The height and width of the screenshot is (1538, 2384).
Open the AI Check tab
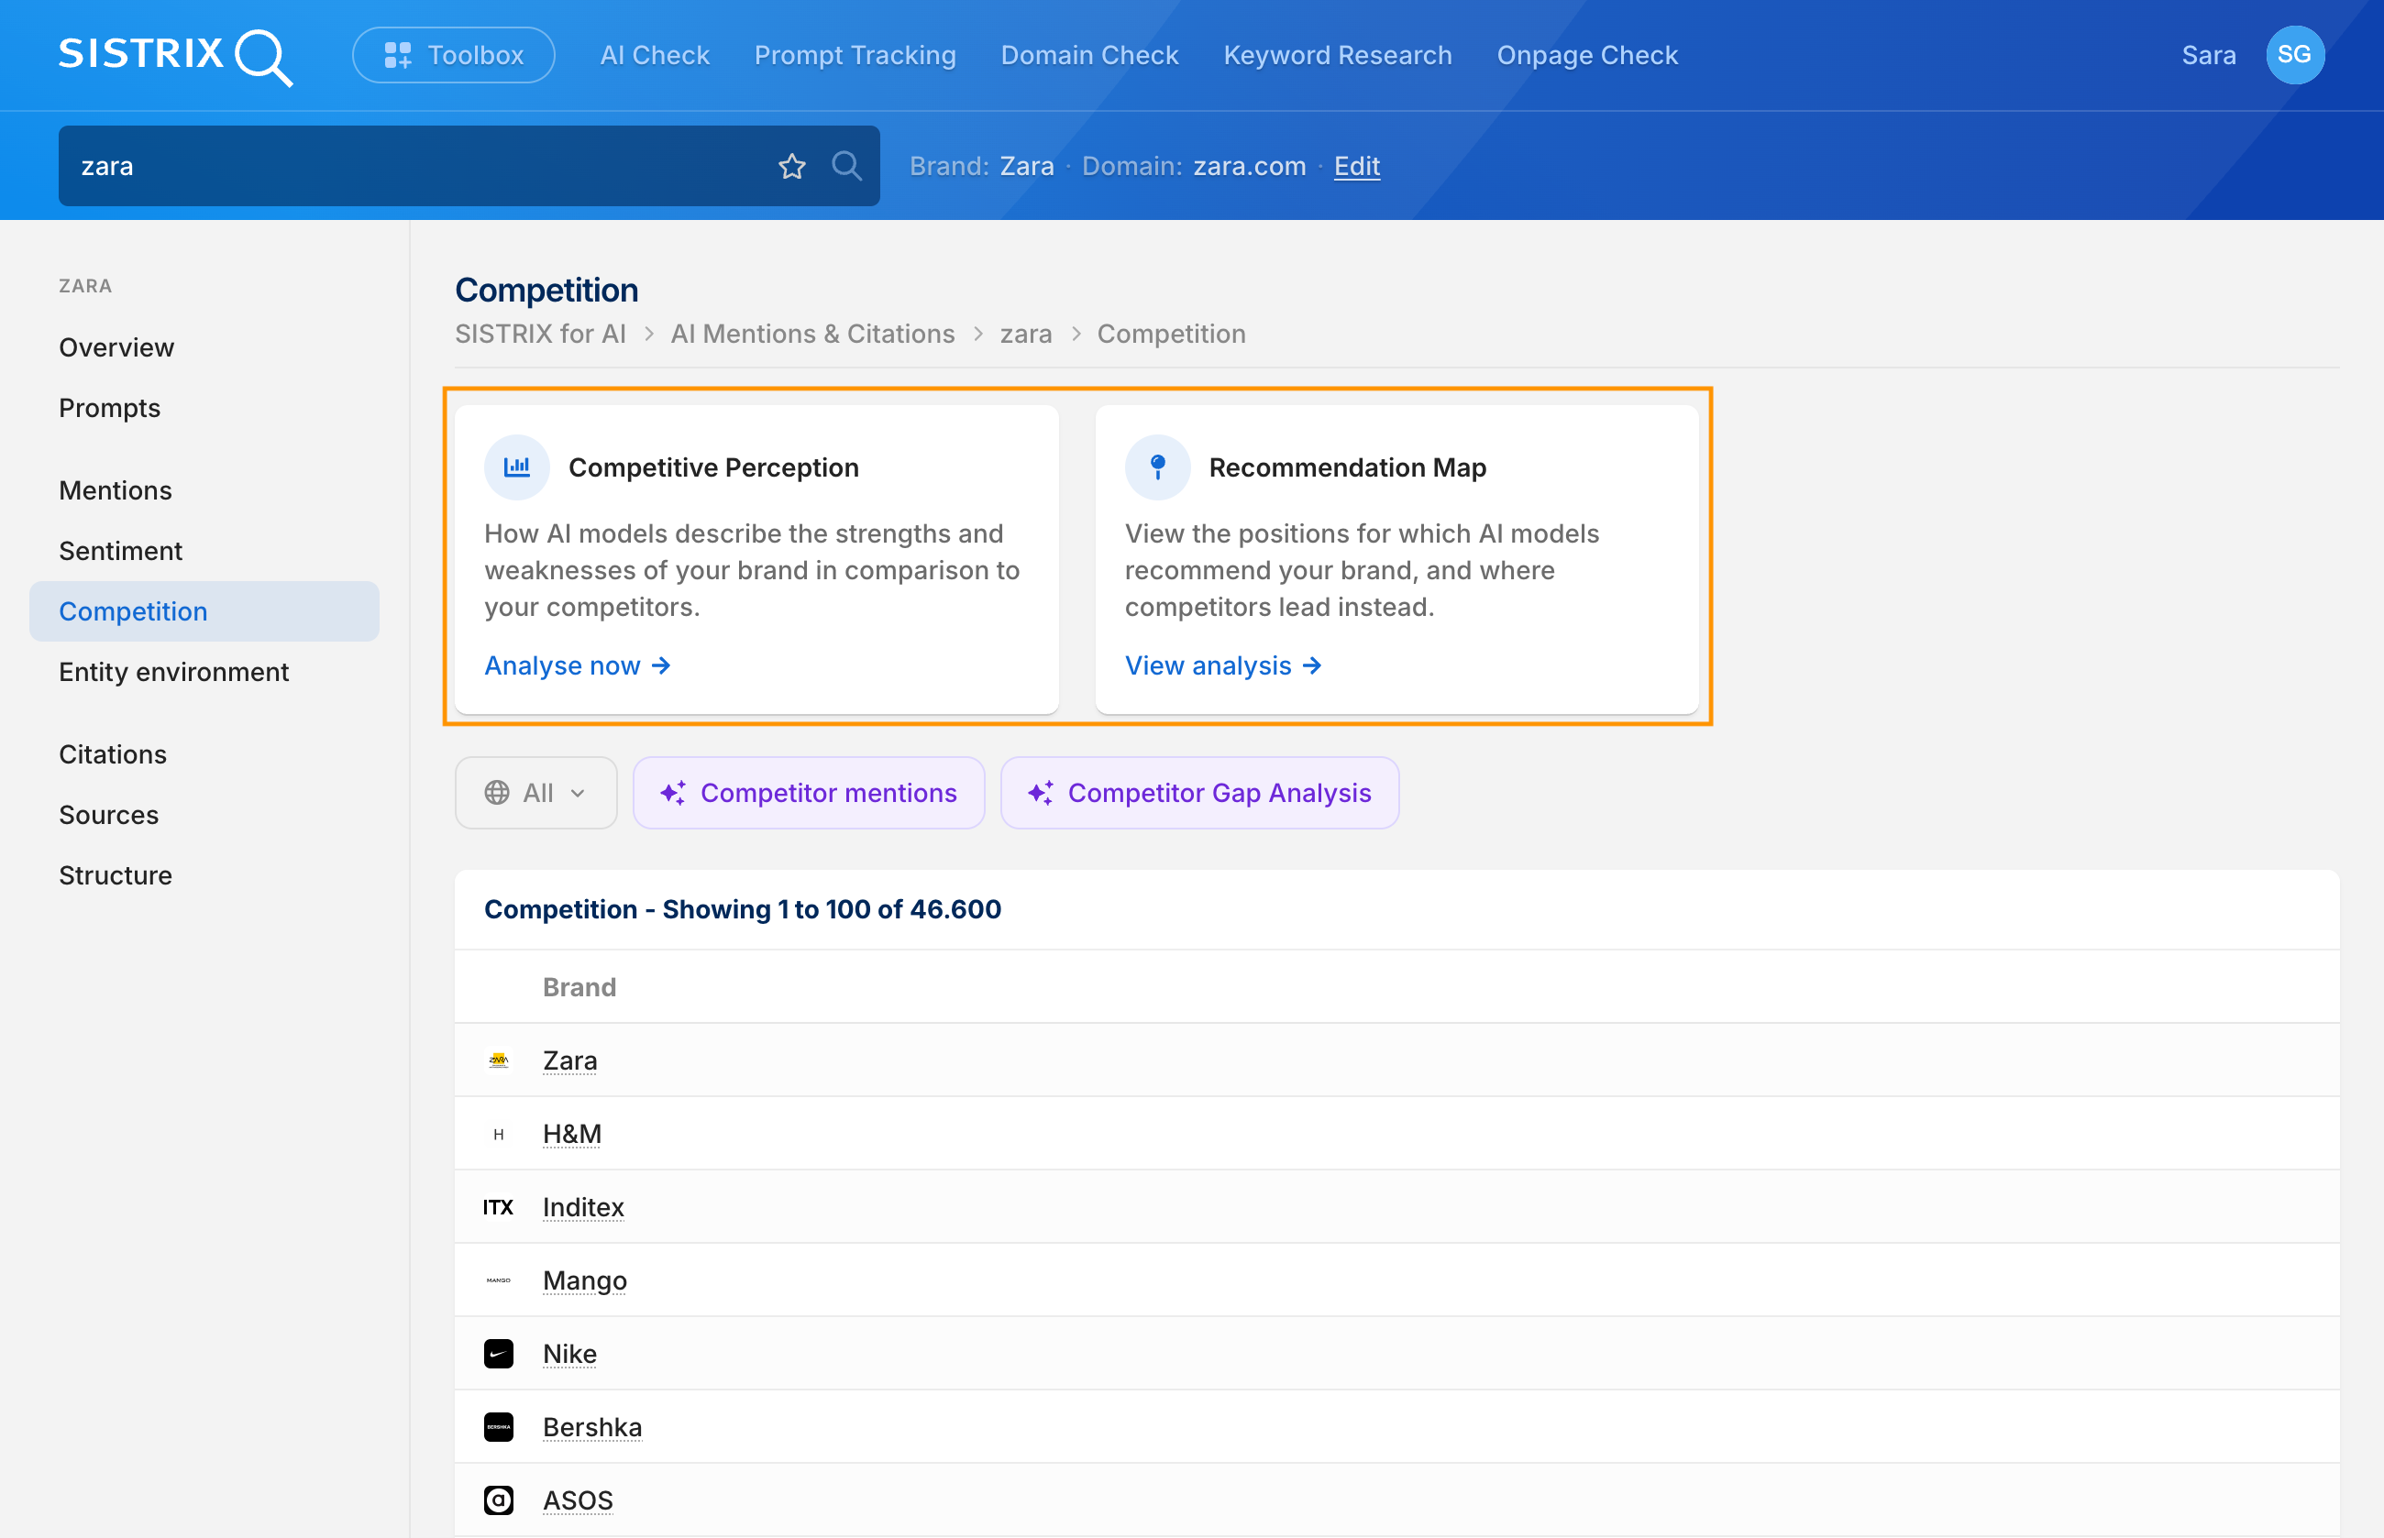click(x=655, y=55)
